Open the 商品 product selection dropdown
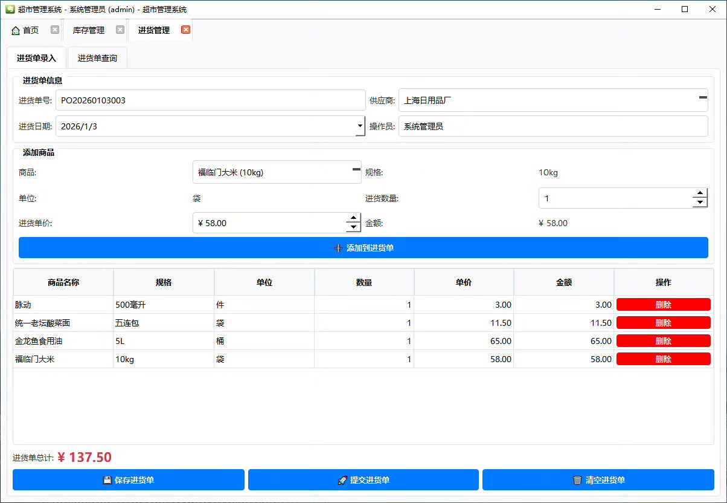The width and height of the screenshot is (727, 503). pyautogui.click(x=356, y=169)
